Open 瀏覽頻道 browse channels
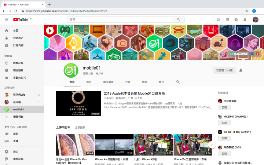This screenshot has height=165, width=264. pos(22,117)
